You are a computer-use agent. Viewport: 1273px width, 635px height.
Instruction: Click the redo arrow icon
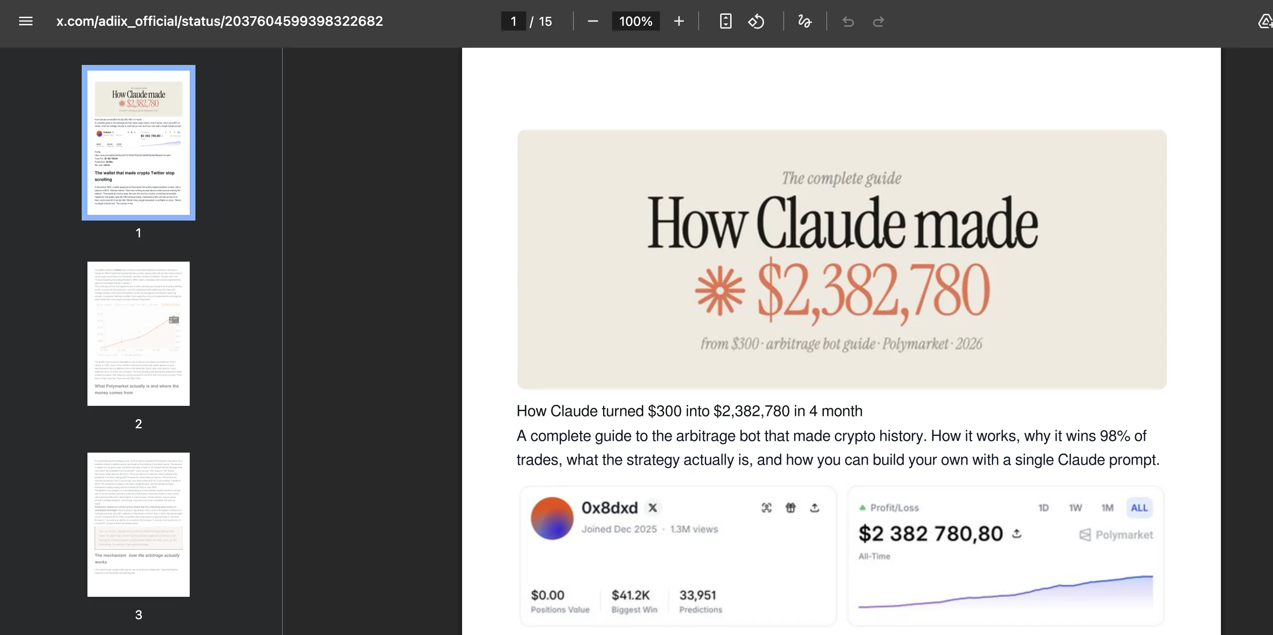[878, 21]
